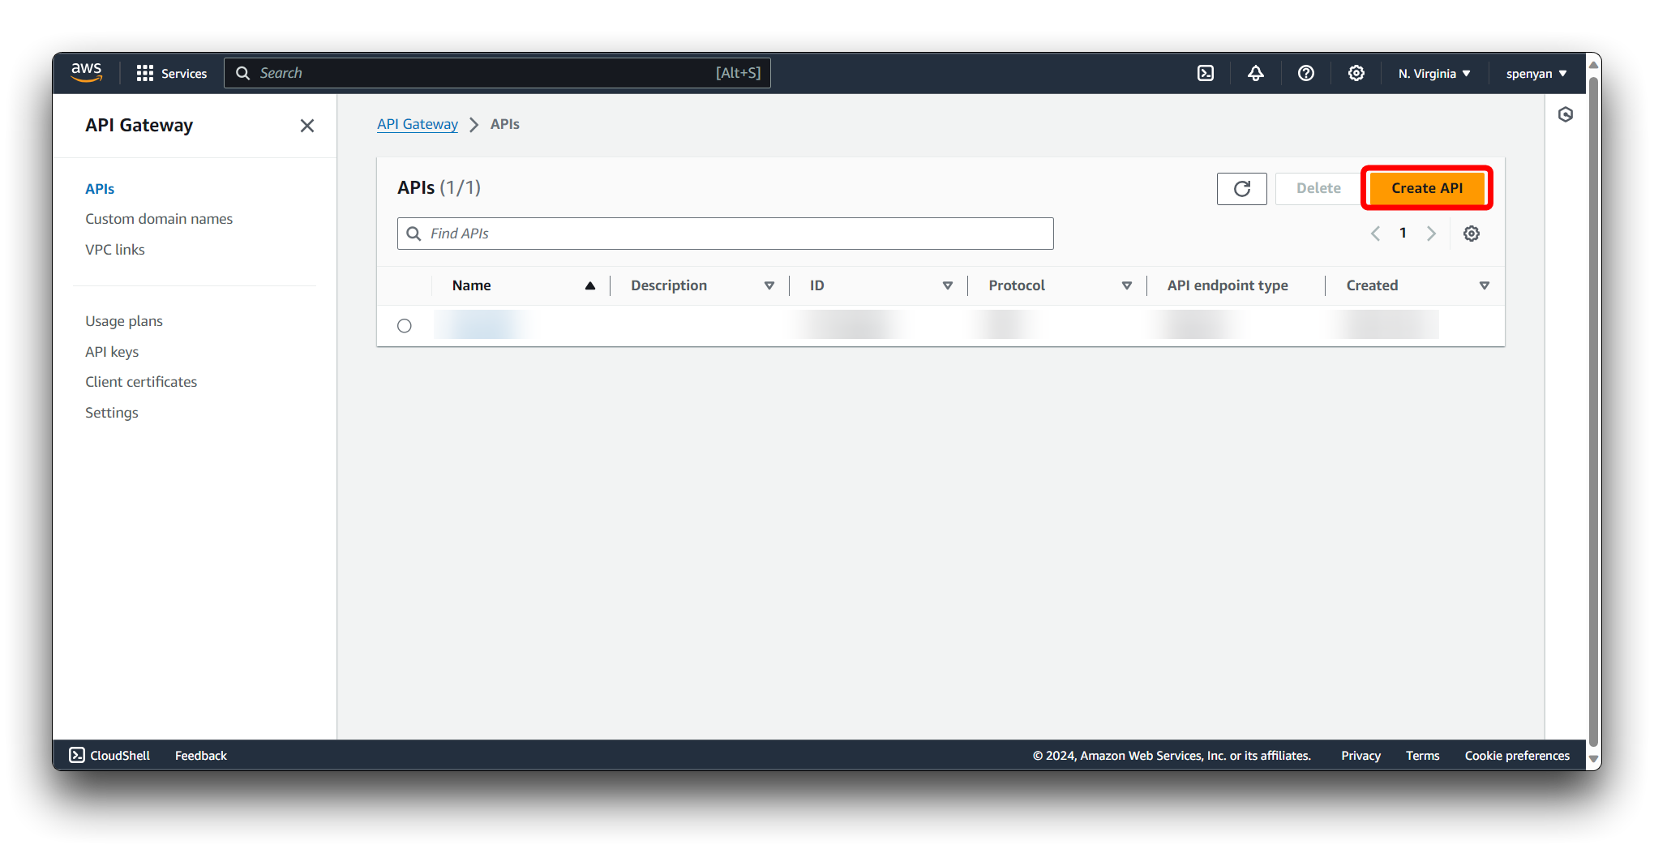This screenshot has width=1654, height=849.
Task: Open API keys
Action: [x=112, y=352]
